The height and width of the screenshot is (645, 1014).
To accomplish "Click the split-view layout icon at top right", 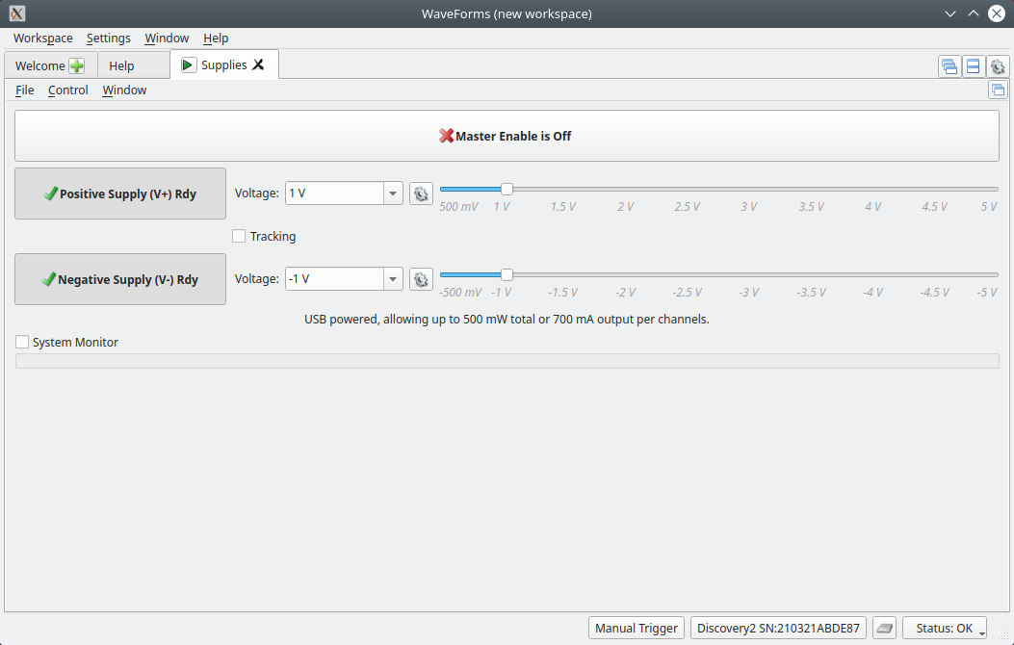I will click(973, 66).
